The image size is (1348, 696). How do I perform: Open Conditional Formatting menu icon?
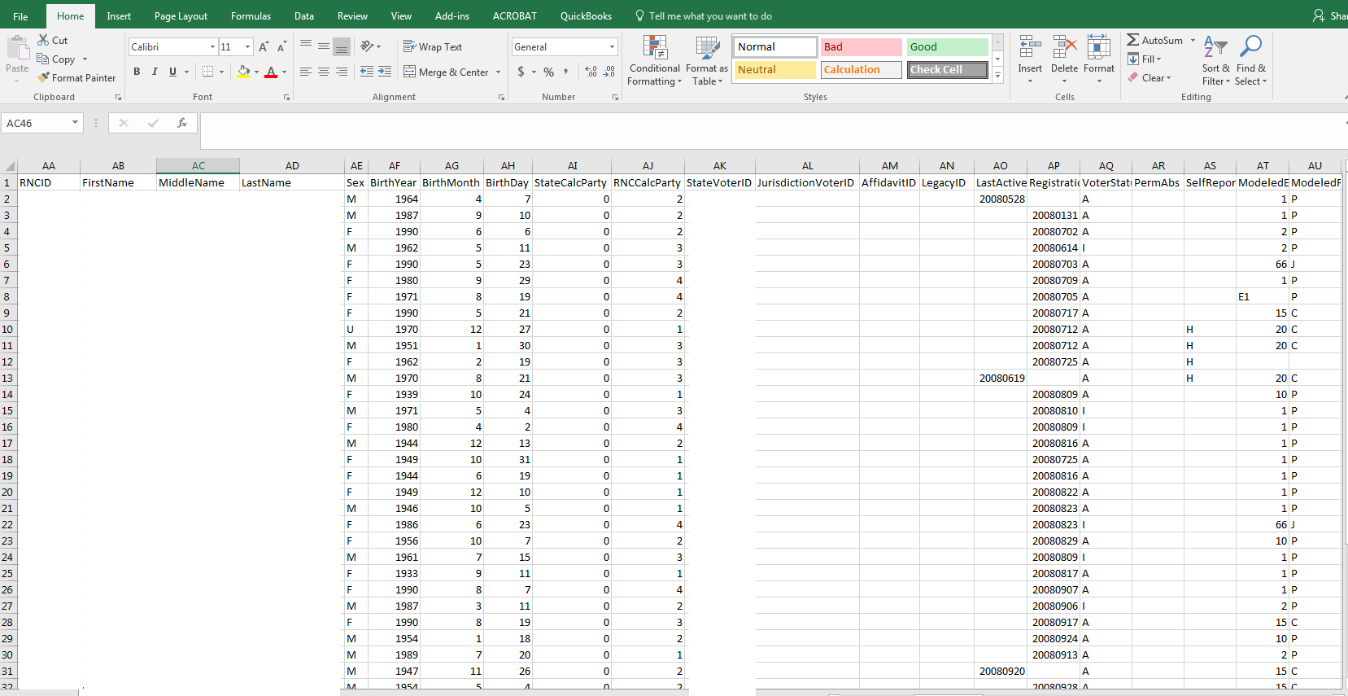(x=655, y=48)
